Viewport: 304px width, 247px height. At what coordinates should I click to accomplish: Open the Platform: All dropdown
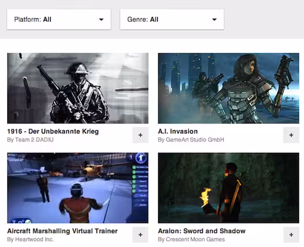coord(59,19)
